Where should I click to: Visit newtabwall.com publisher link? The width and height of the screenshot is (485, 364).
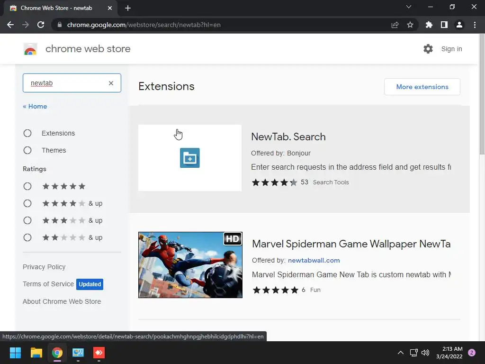pos(314,260)
